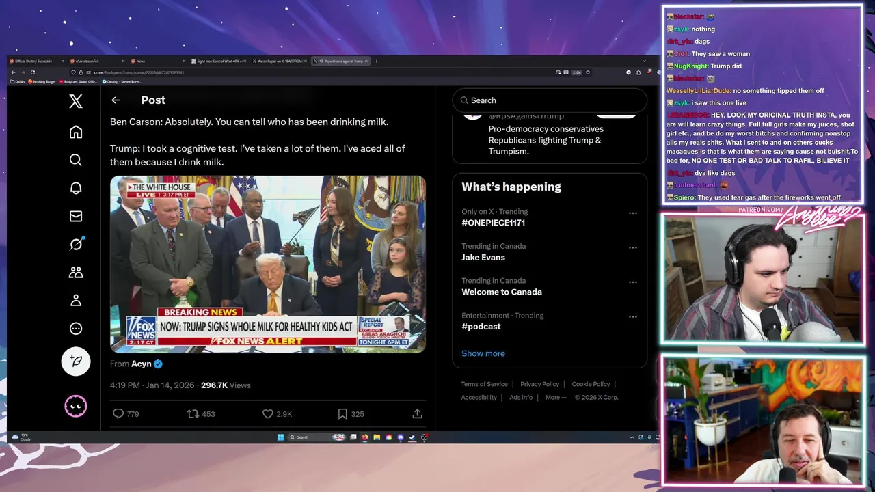Screen dimensions: 875x492
Task: Open @RpsAgainstTrump handle link
Action: point(526,115)
